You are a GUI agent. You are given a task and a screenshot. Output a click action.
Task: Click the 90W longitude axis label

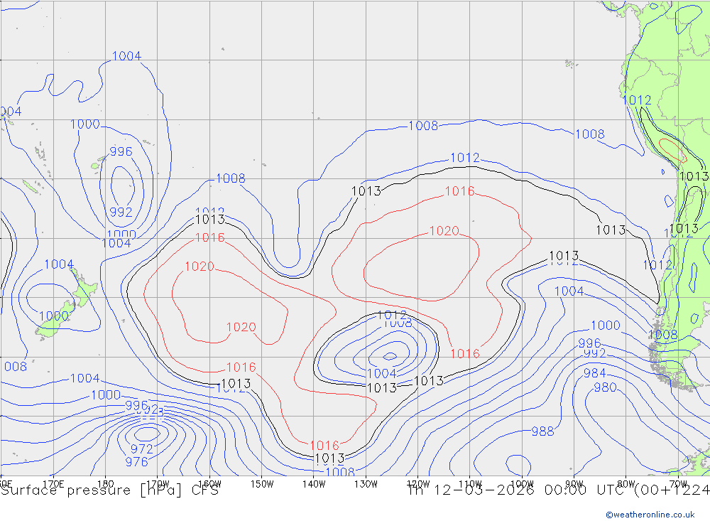pos(574,484)
